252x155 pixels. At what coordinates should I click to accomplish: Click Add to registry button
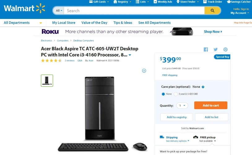(176, 117)
